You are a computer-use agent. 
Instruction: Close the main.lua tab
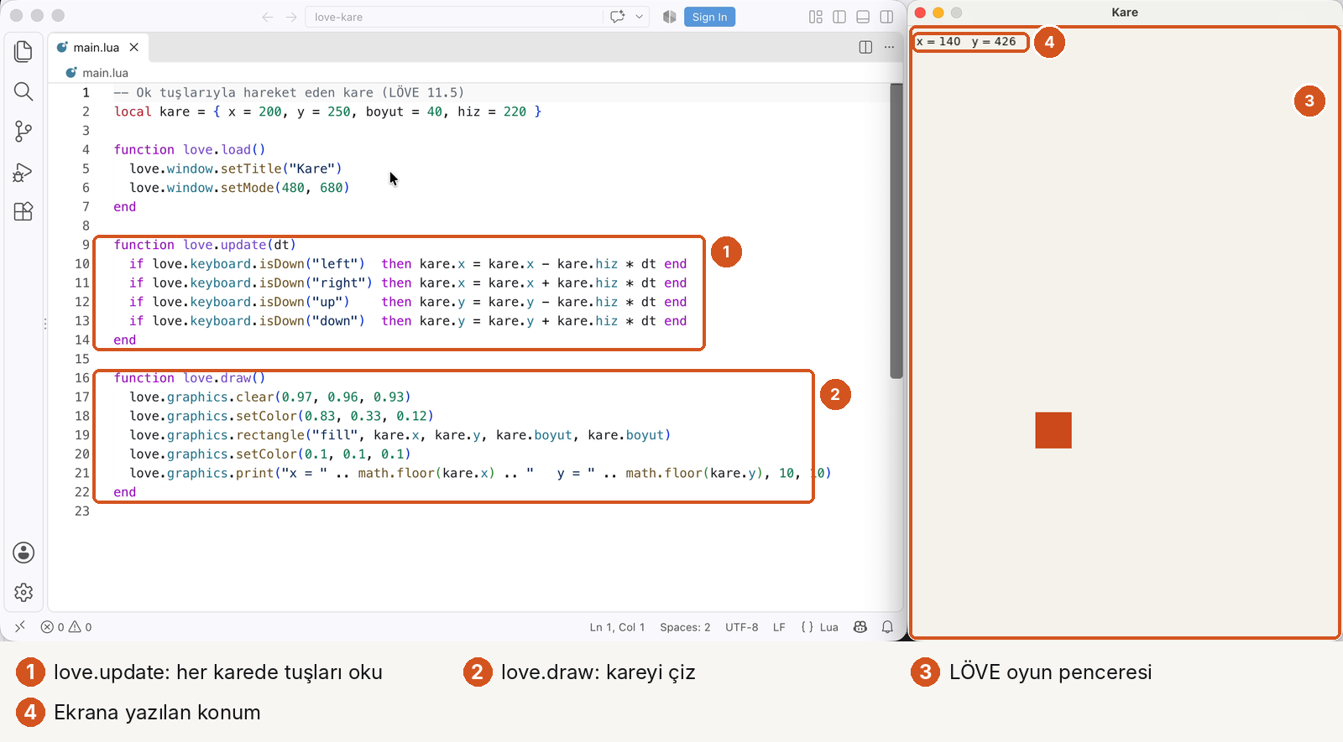[x=134, y=48]
